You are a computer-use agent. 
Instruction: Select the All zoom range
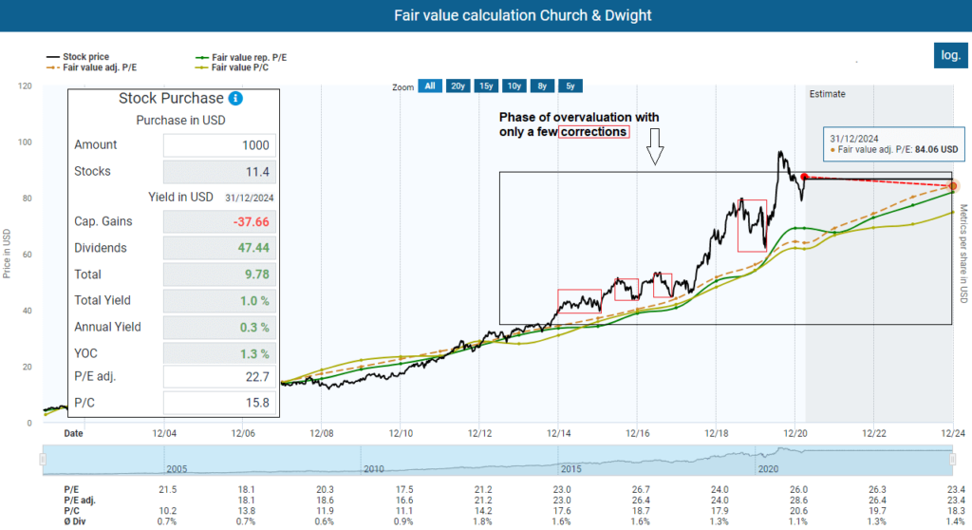(x=430, y=86)
